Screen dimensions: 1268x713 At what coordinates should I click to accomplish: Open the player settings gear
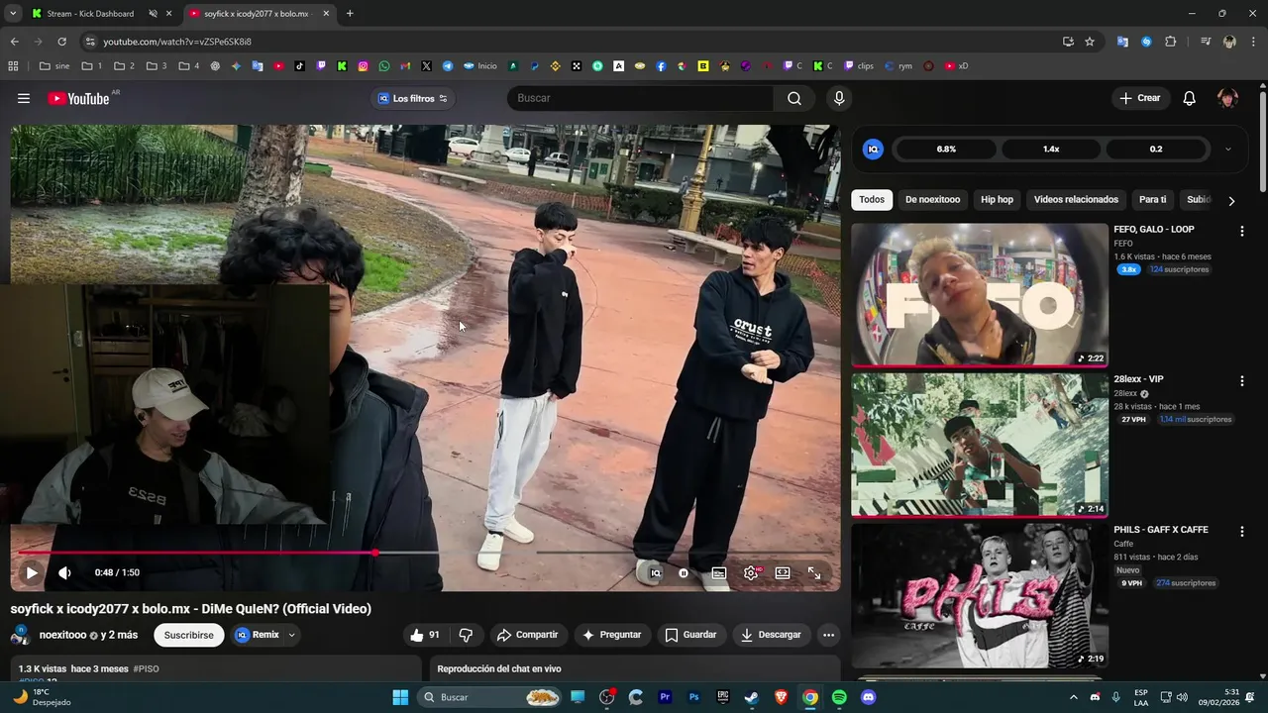tap(751, 572)
